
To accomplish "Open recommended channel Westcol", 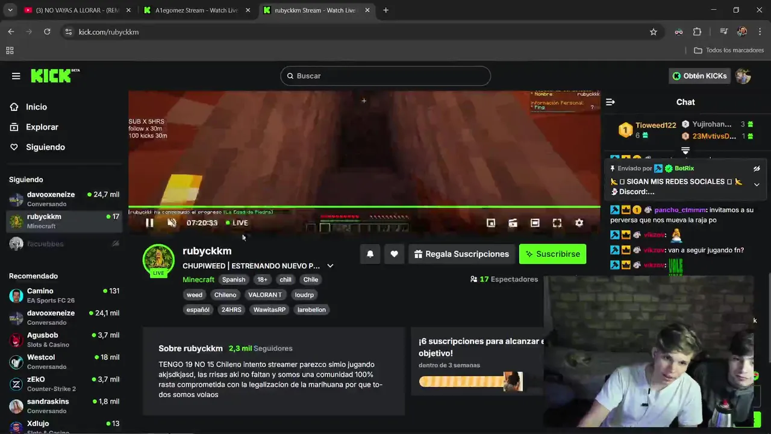I will click(64, 362).
